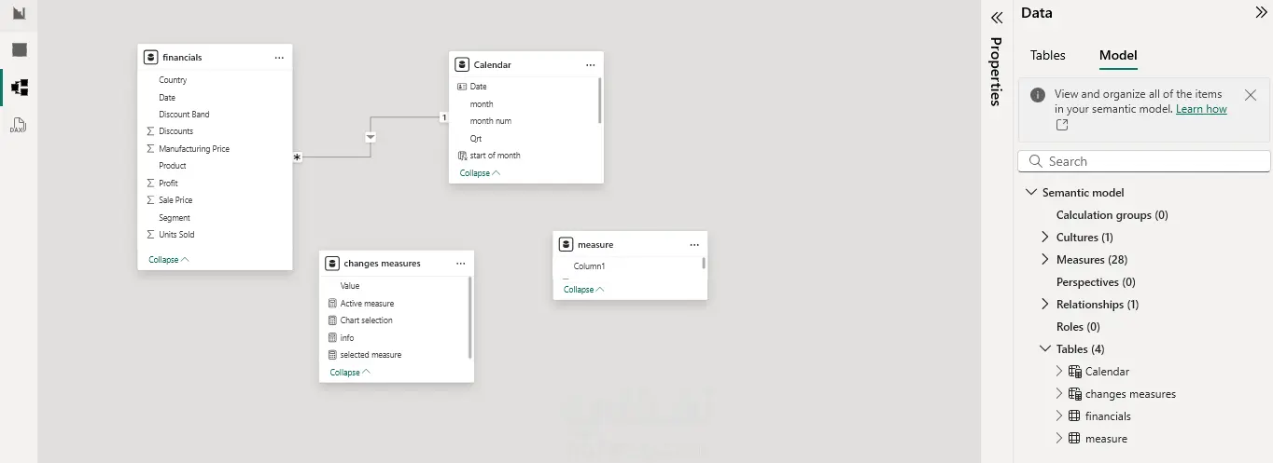Open the Report view icon in sidebar

click(x=20, y=13)
